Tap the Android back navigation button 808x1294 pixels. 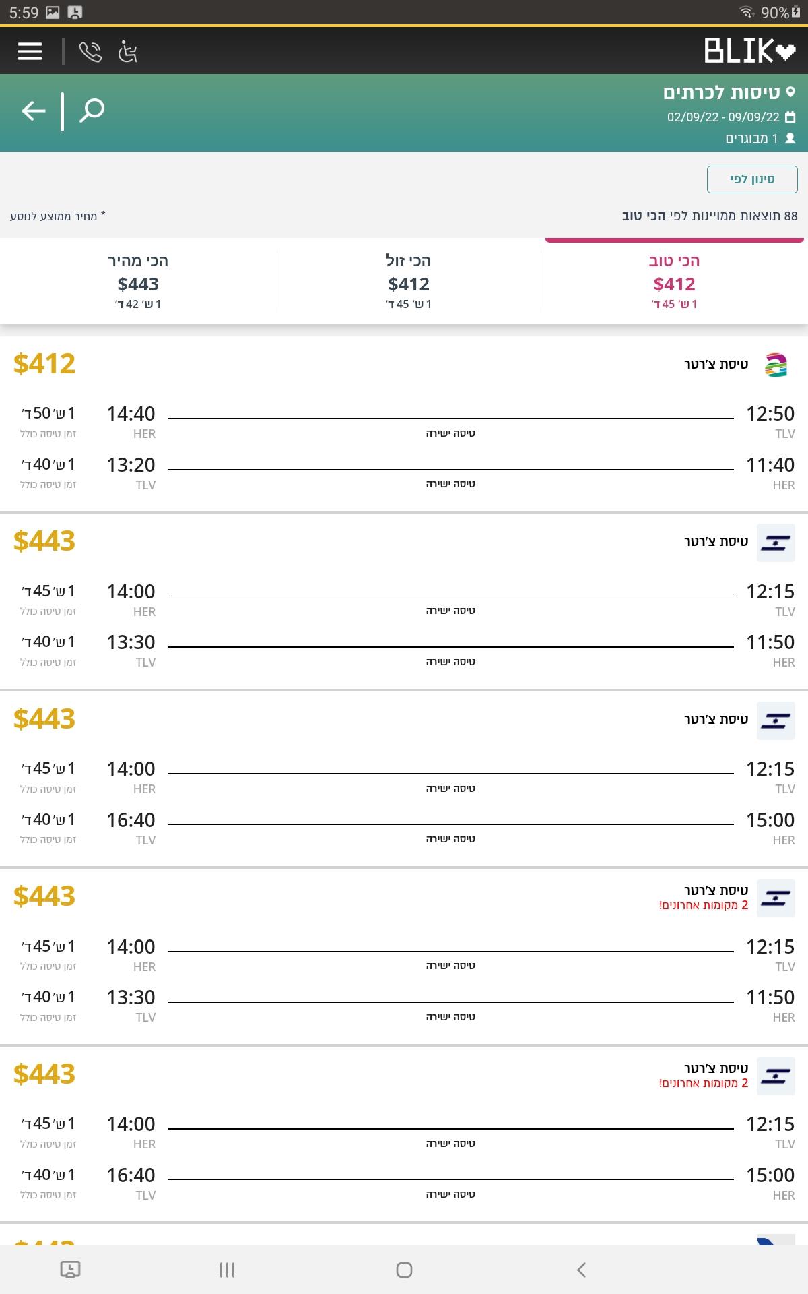click(581, 1270)
